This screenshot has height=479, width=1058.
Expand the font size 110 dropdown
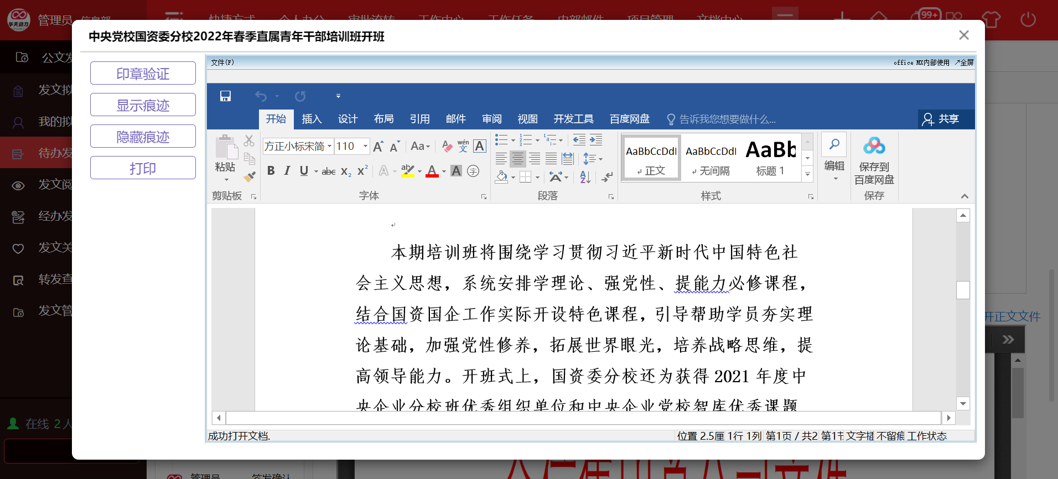[x=365, y=147]
